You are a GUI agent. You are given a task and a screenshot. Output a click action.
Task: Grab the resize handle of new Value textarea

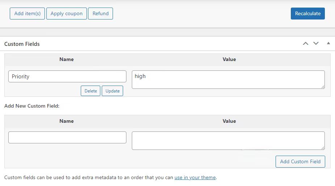323,148
